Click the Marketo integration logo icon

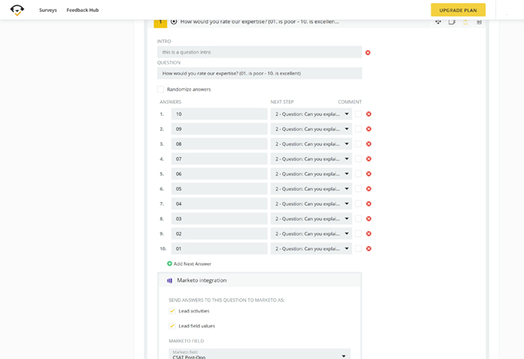pos(169,280)
